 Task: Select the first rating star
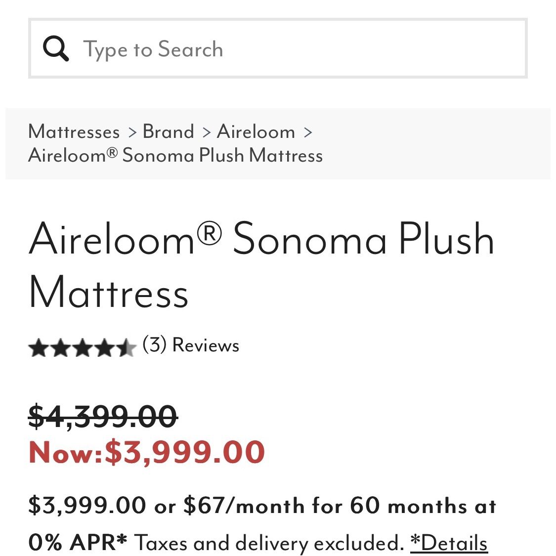39,348
